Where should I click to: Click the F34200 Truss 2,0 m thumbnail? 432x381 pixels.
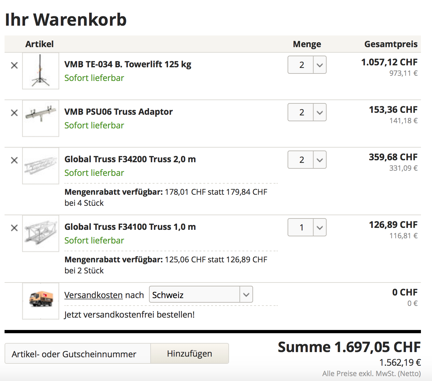click(x=41, y=166)
